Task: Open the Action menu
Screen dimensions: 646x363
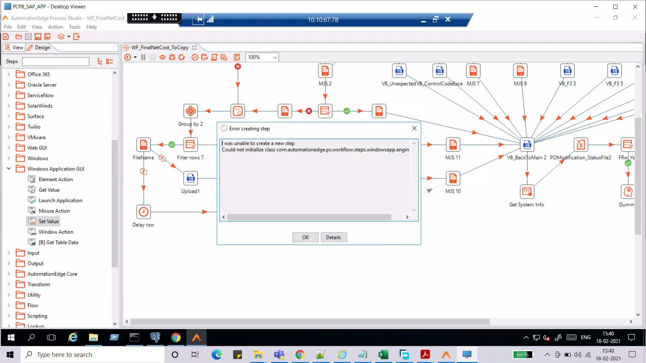Action: [55, 27]
